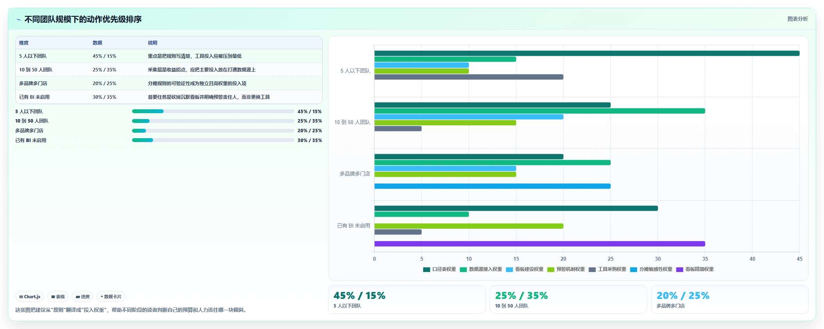Click the 已有 BI 未启用 chart axis label

353,226
